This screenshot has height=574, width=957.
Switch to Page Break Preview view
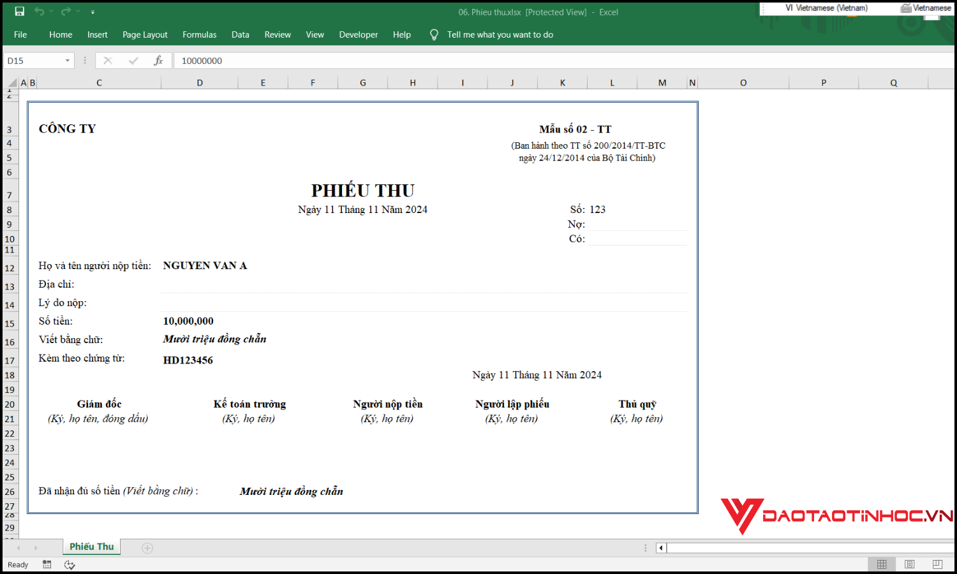(x=937, y=564)
